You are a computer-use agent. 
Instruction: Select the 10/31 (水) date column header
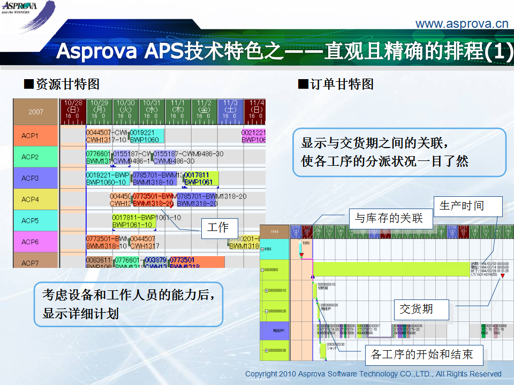coord(152,112)
